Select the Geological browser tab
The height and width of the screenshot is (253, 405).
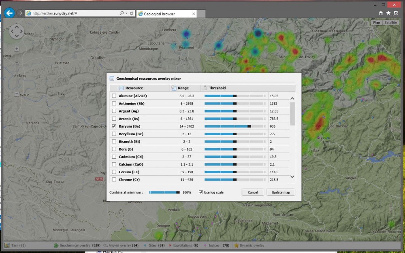tap(166, 14)
